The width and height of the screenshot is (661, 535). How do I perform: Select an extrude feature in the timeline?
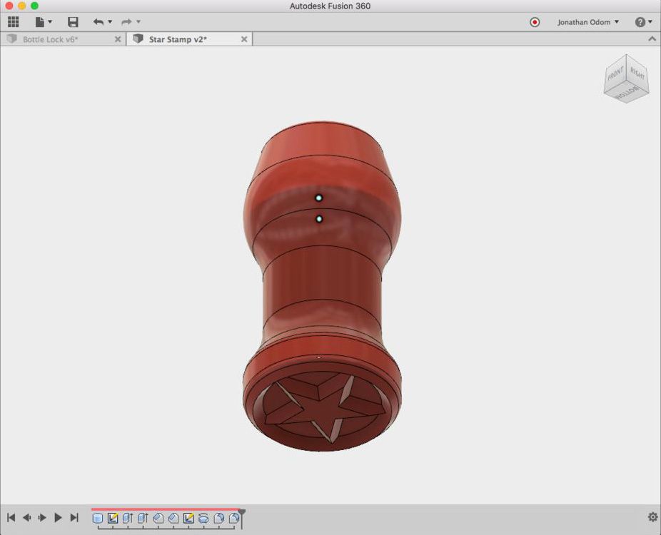pos(128,519)
